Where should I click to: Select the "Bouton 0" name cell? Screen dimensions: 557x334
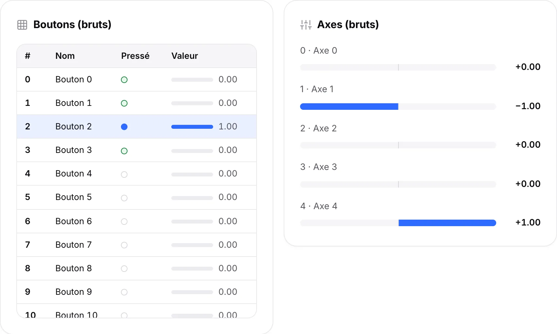point(74,79)
